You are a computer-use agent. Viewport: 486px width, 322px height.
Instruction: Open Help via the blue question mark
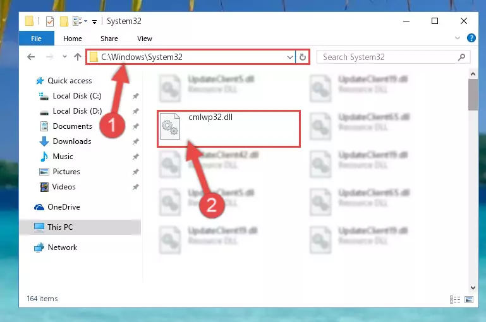[471, 38]
